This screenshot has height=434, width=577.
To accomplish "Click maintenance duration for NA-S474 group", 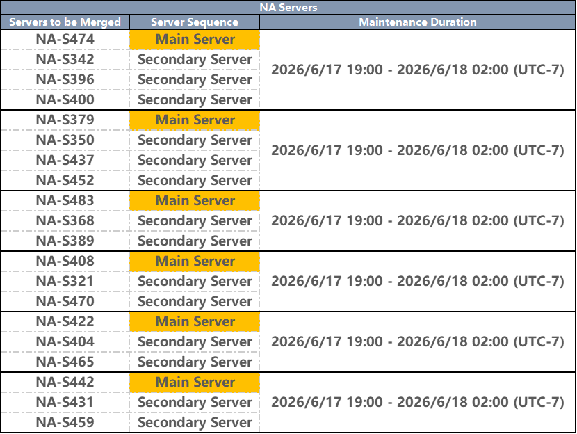I will pos(418,70).
